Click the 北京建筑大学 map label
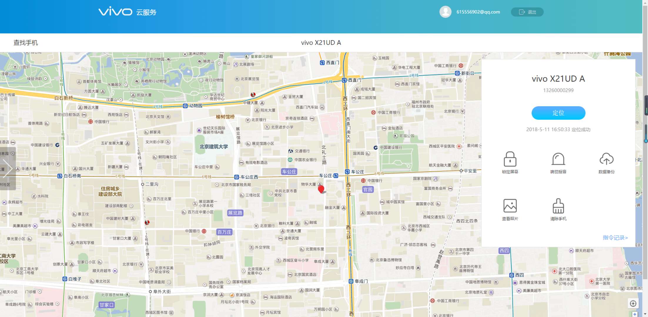648x317 pixels. click(214, 146)
